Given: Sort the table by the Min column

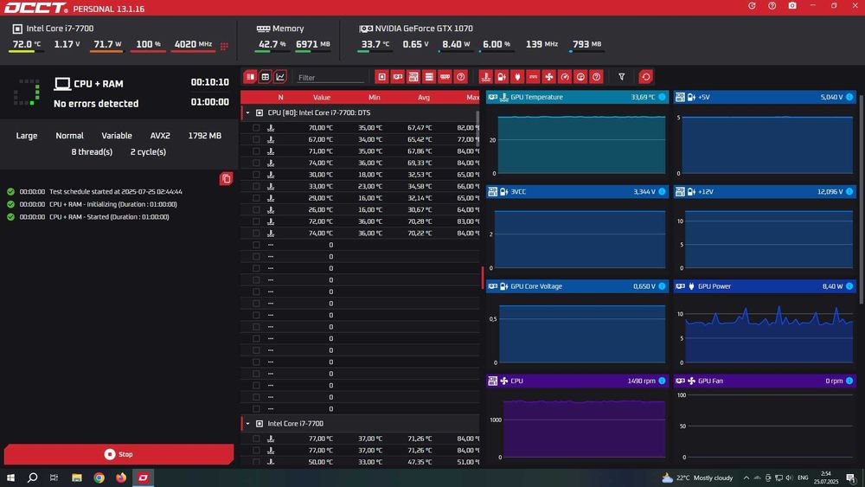Looking at the screenshot, I should tap(374, 97).
